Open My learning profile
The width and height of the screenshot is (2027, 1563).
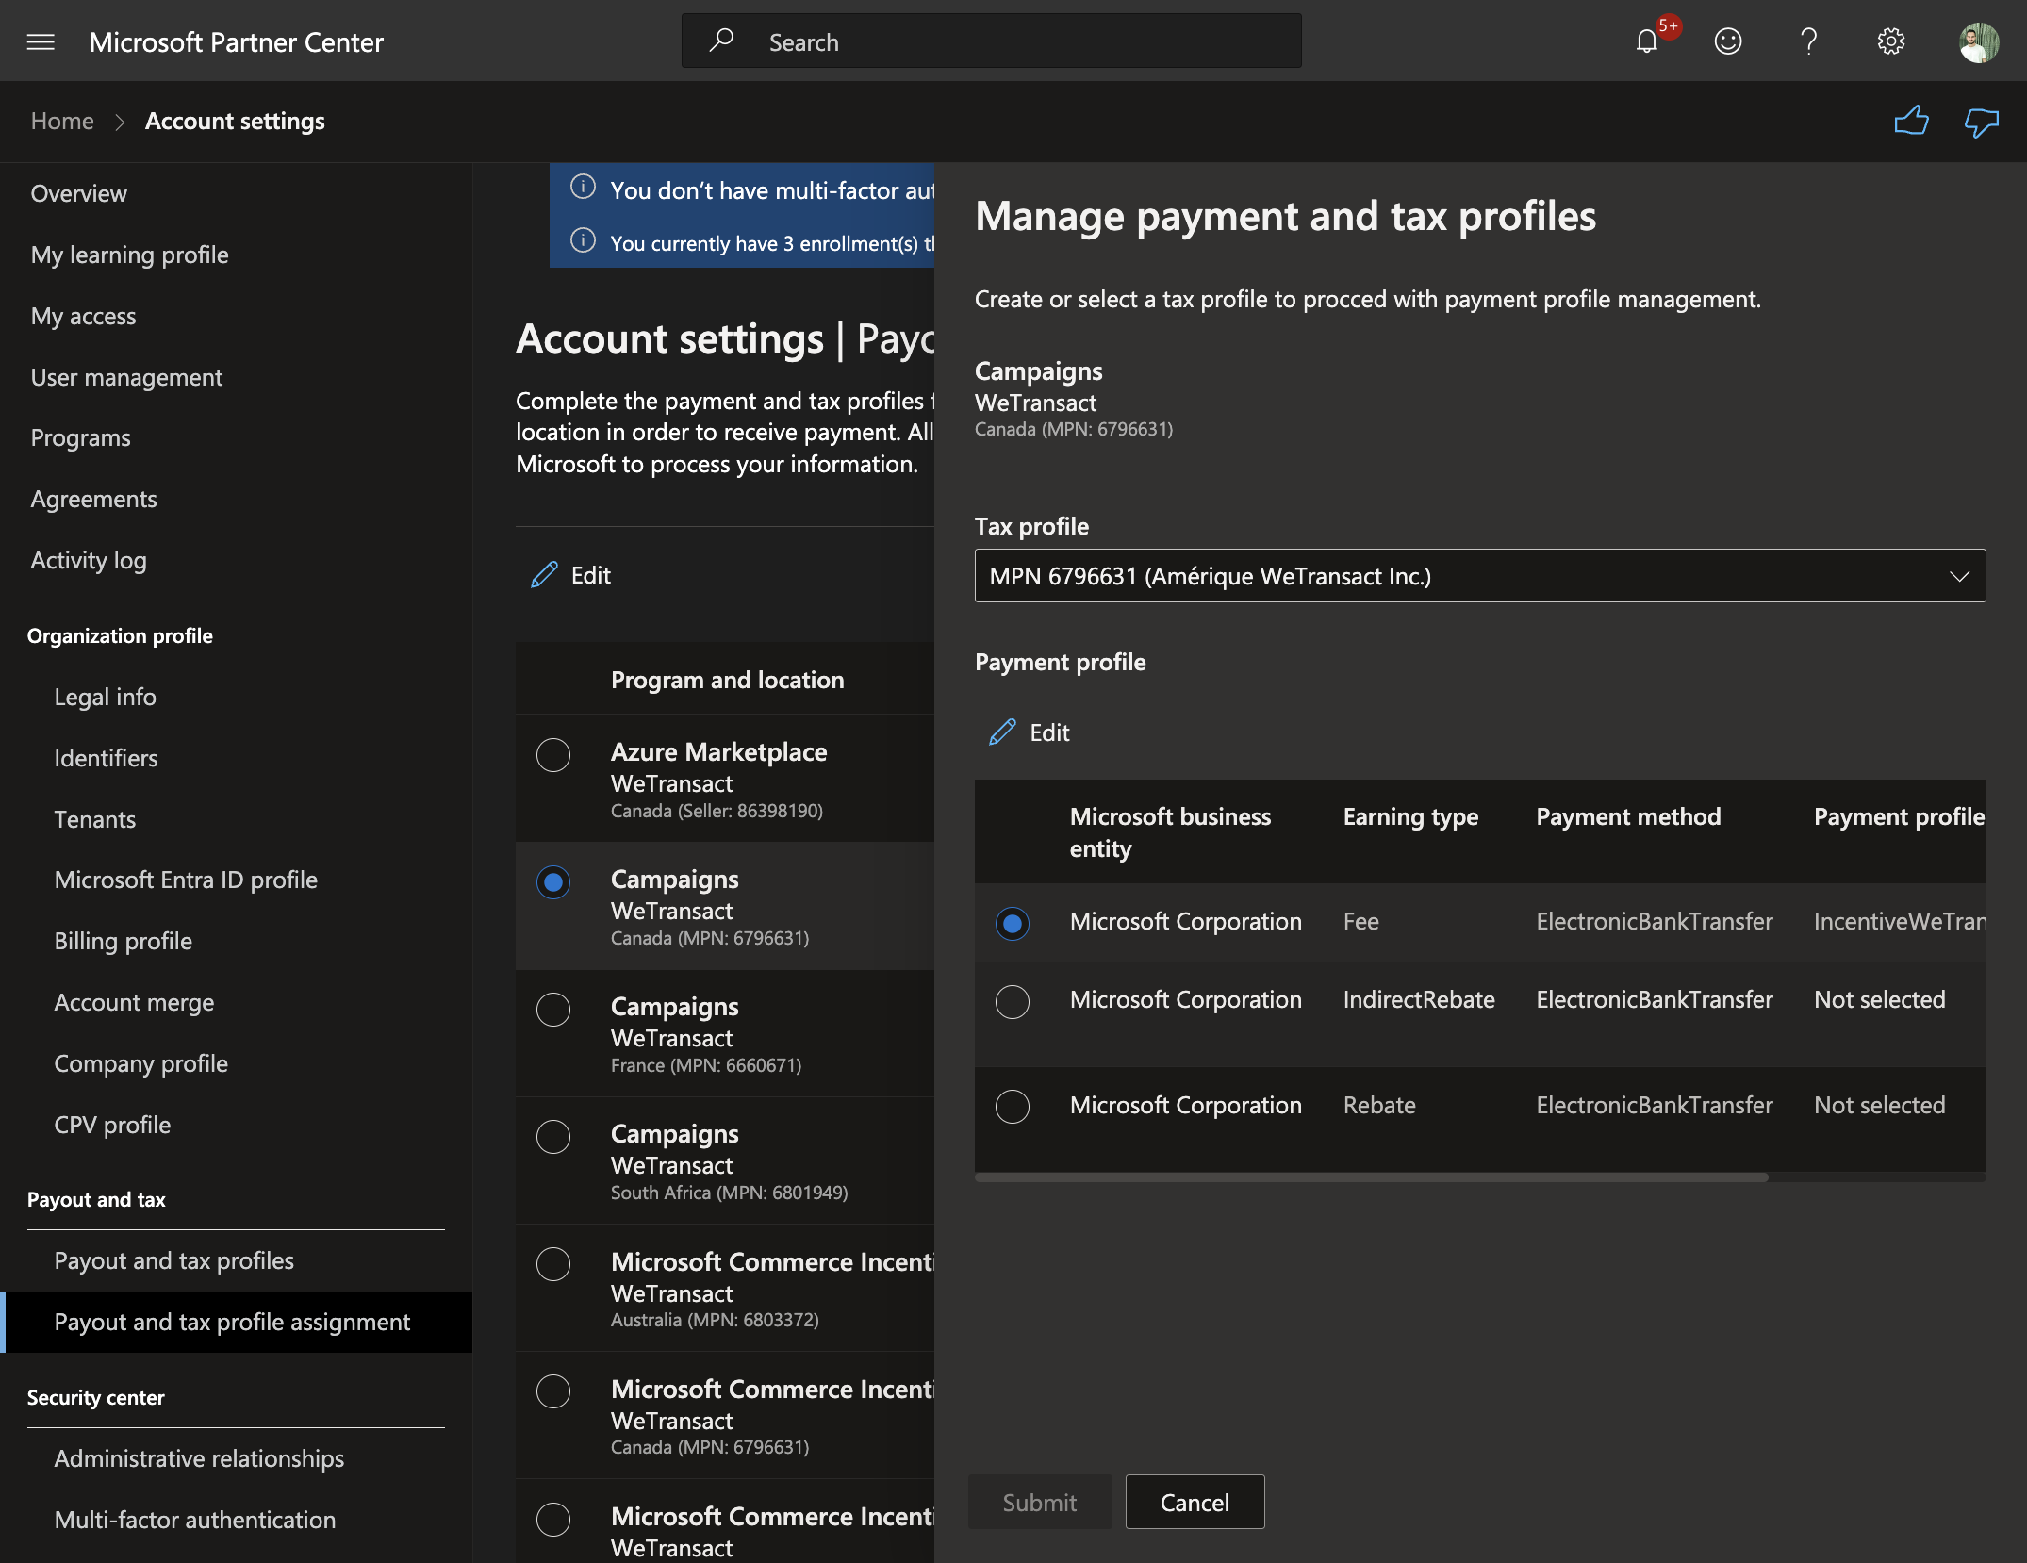[130, 255]
